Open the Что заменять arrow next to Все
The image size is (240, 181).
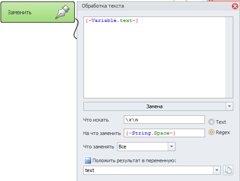point(171,147)
